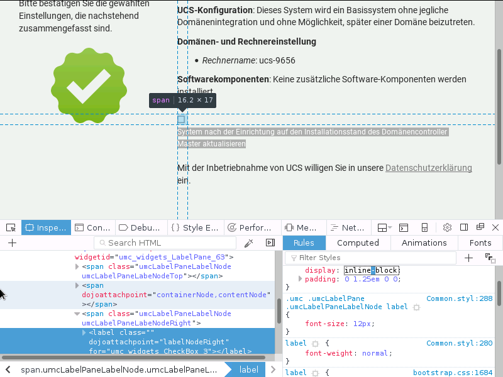Toggle pseudo-class panel icon
503x377 pixels.
click(490, 258)
